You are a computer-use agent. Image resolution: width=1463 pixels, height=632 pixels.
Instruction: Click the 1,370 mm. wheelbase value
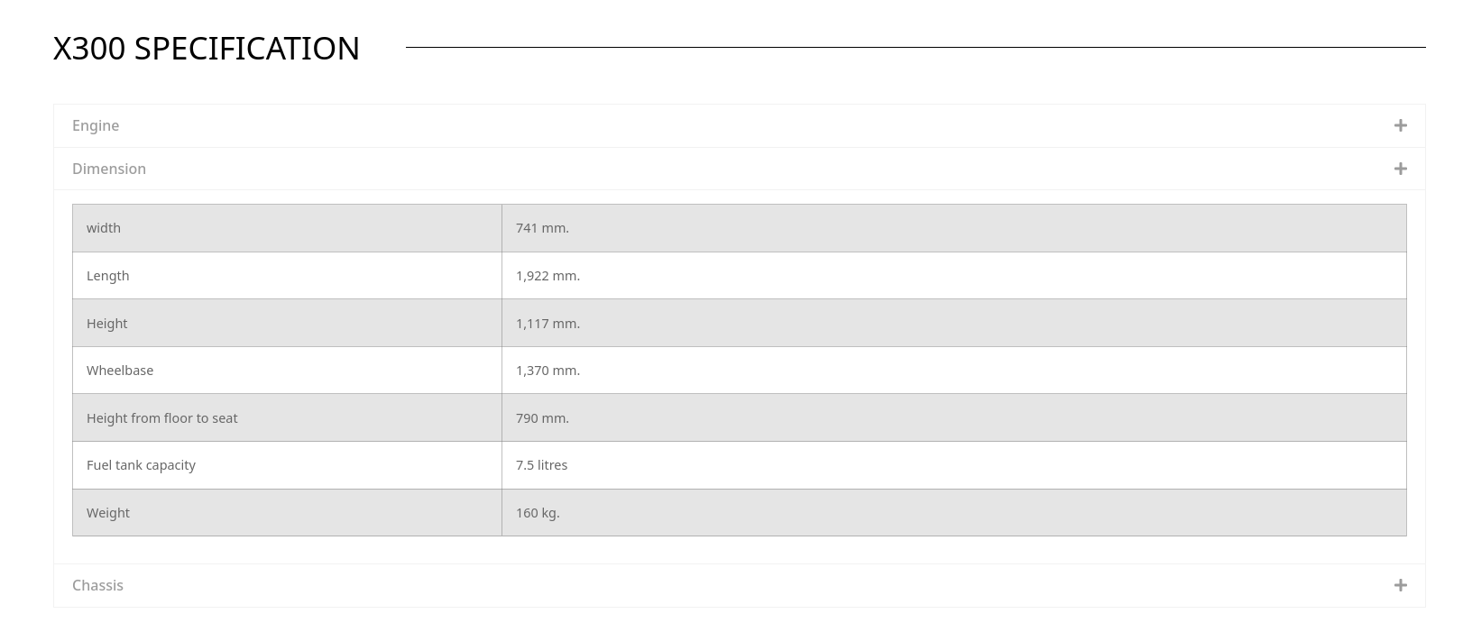point(547,371)
